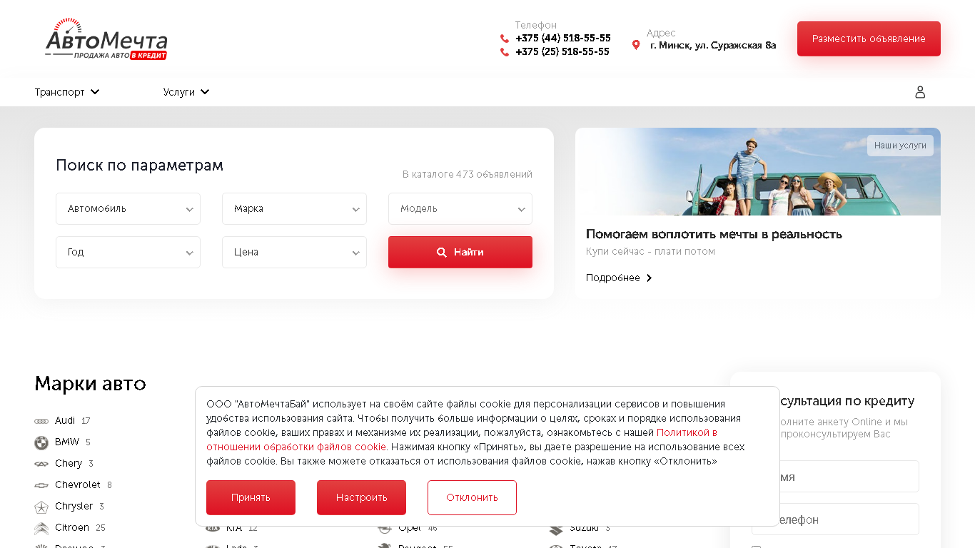Click the Chevrolet brand link

click(x=78, y=485)
